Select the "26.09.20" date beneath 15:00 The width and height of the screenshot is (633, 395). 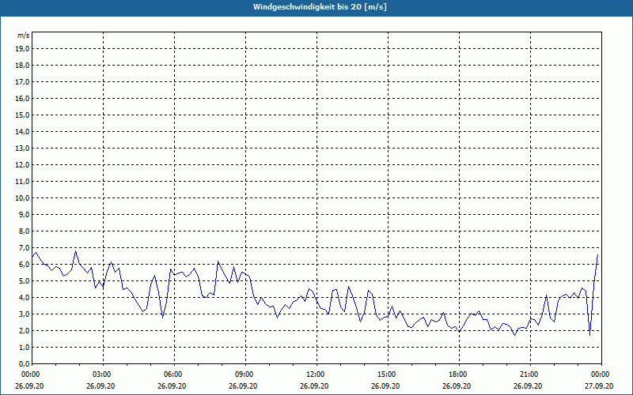385,386
